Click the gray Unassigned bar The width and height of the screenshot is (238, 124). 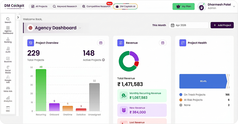click(94, 97)
